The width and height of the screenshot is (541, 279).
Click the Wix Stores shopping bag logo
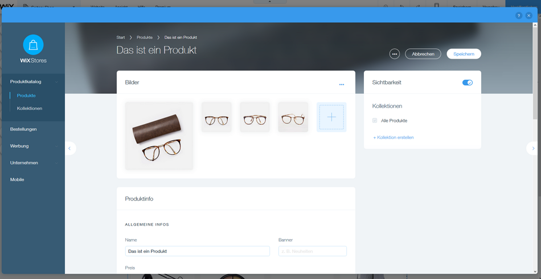pyautogui.click(x=33, y=45)
